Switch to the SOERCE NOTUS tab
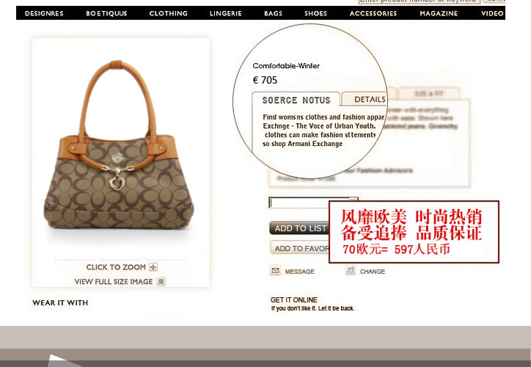This screenshot has width=531, height=367. point(296,100)
